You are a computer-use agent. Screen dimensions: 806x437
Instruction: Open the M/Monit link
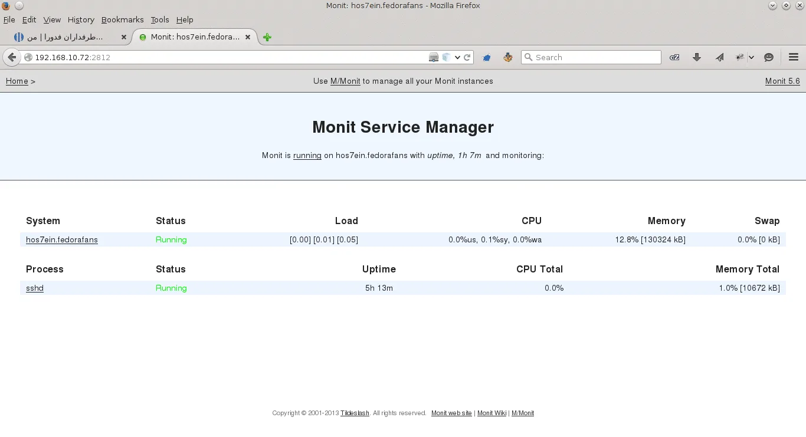(x=345, y=81)
